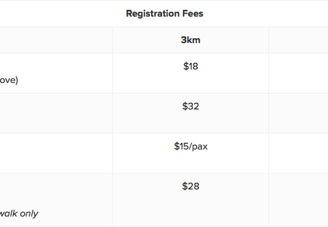The width and height of the screenshot is (328, 227).
Task: Select the $32 price value
Action: point(190,106)
